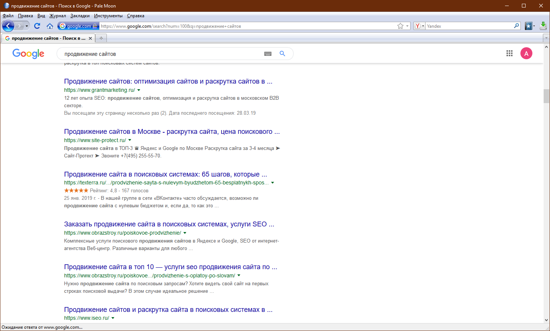Expand options arrow for grantmarketing.ru result

tap(139, 90)
